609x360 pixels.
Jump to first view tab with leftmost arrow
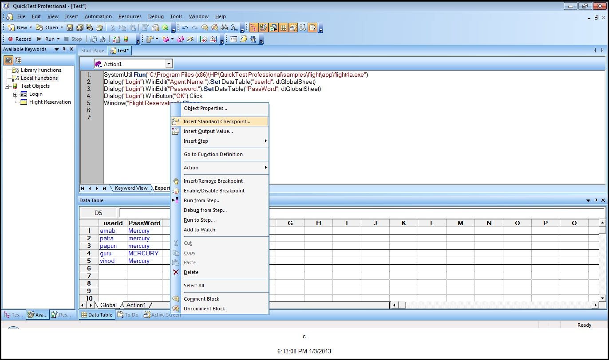tap(83, 188)
